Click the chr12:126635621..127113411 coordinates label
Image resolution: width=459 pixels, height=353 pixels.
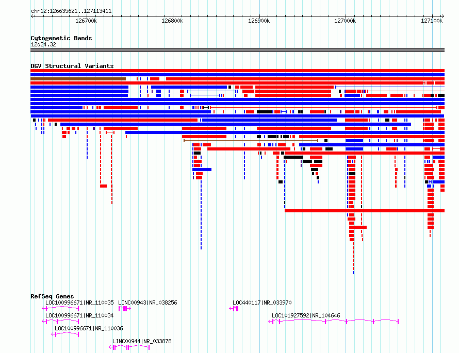point(71,11)
